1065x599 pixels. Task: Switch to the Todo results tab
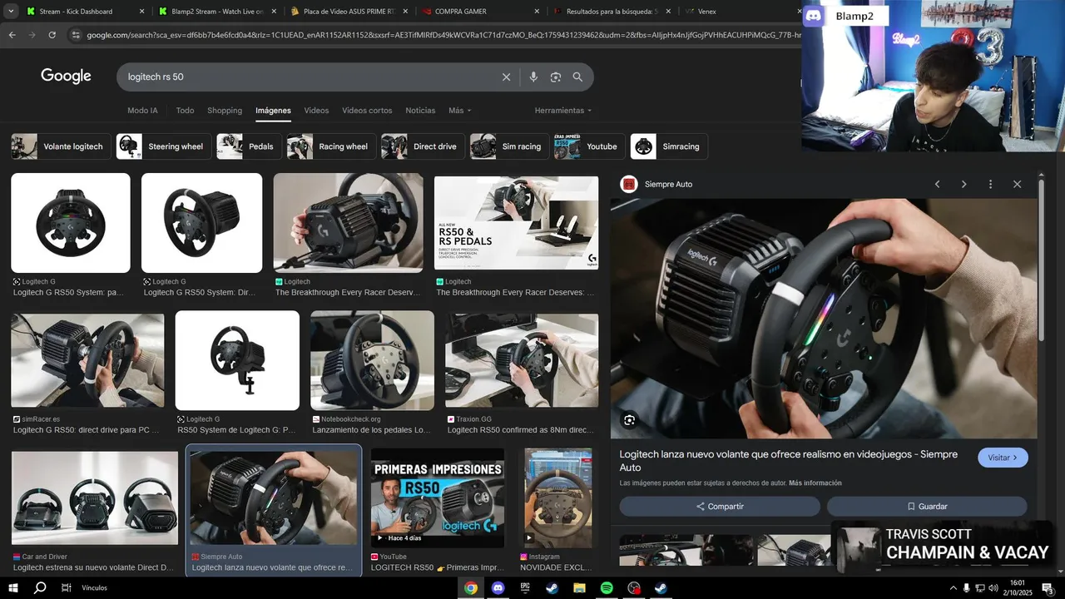click(185, 110)
